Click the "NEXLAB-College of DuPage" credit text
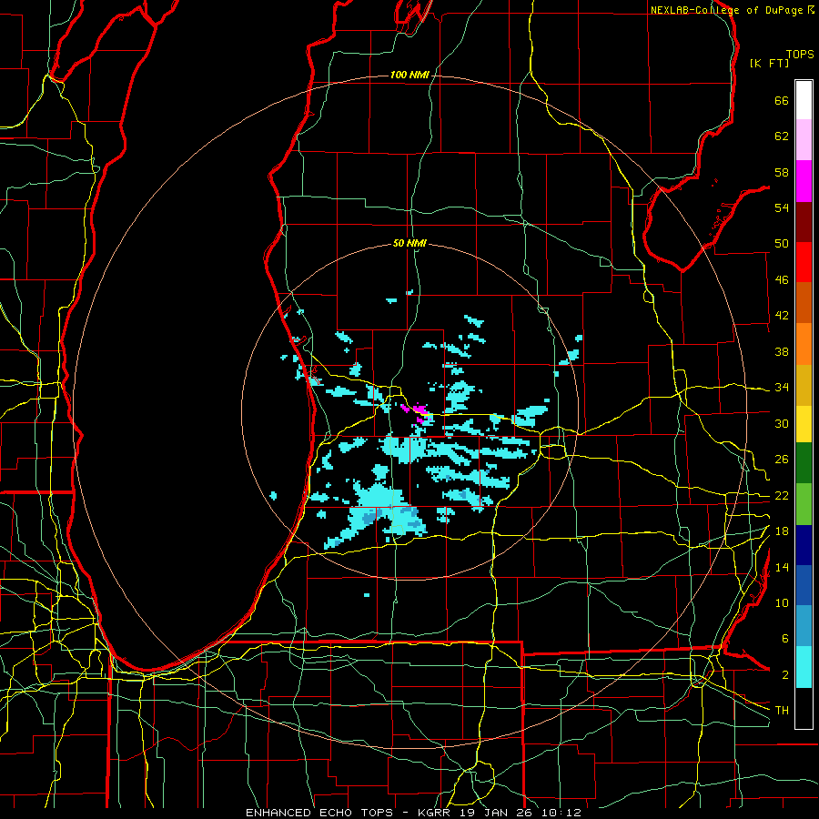Viewport: 819px width, 819px height. (x=727, y=10)
